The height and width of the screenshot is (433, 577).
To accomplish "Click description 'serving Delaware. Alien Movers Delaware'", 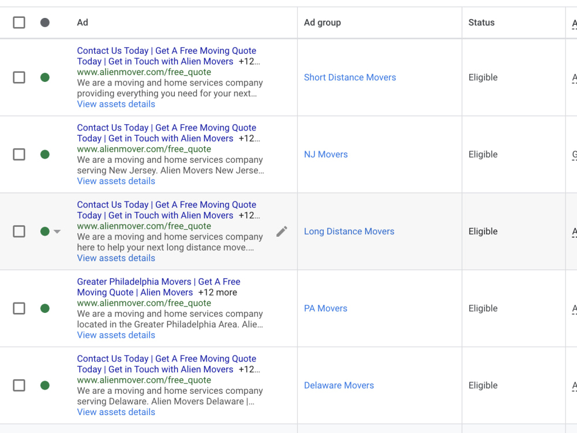I will coord(160,401).
